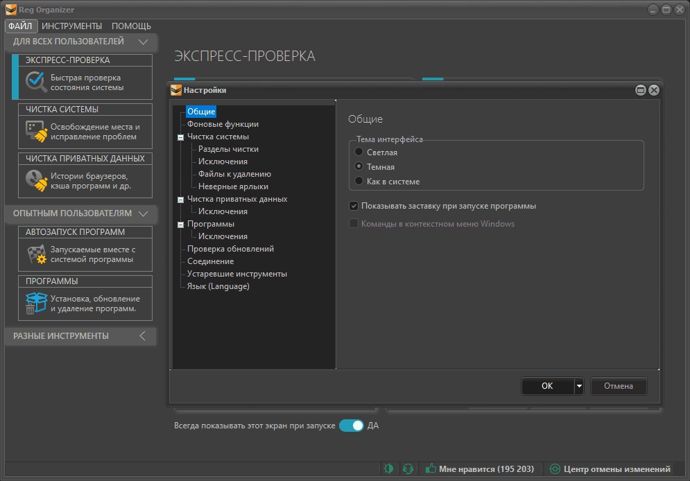Expand the РАЗНЫЕ ИНСТРУМЕНТЫ section chevron

142,336
